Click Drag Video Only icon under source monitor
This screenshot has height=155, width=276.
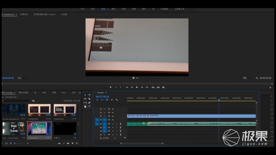tap(133, 78)
